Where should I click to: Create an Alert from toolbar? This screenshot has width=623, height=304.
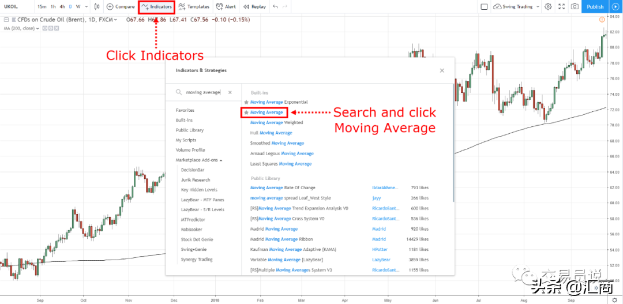tap(226, 6)
